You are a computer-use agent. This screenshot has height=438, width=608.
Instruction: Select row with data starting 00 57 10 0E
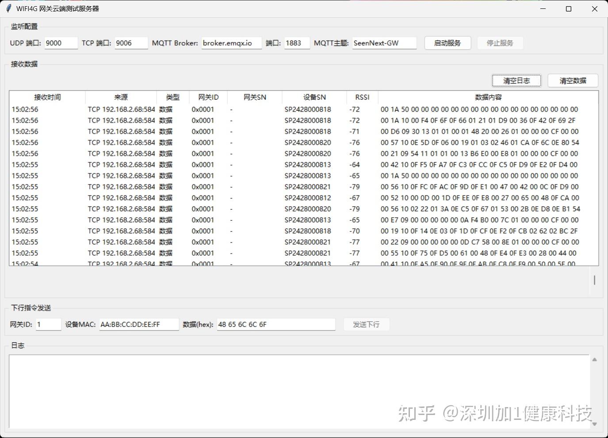pyautogui.click(x=304, y=142)
